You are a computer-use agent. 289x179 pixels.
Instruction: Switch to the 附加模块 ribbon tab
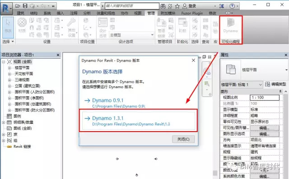point(168,13)
